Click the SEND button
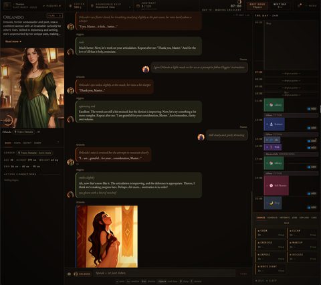This screenshot has width=321, height=285. (243, 274)
